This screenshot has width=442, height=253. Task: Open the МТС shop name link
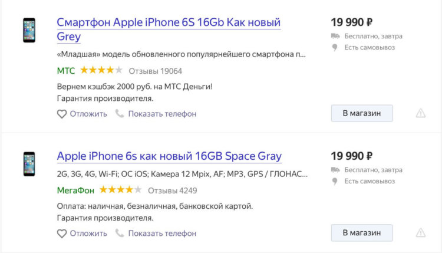click(x=66, y=71)
